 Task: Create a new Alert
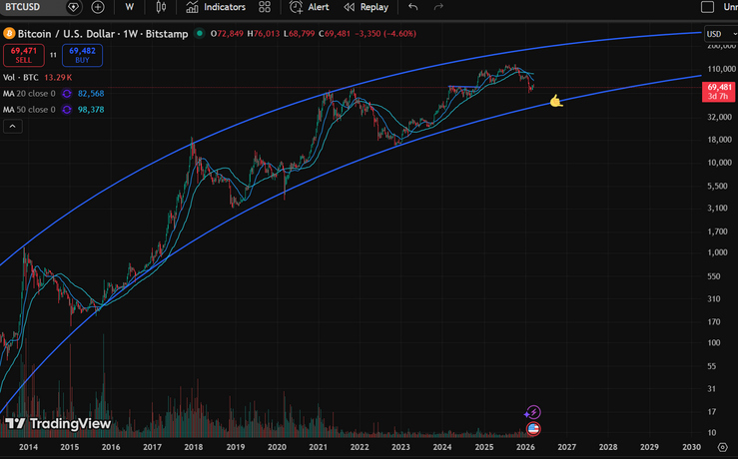pos(309,7)
